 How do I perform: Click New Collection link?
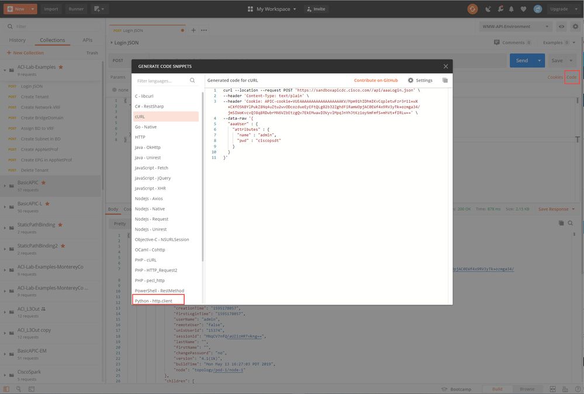point(25,53)
